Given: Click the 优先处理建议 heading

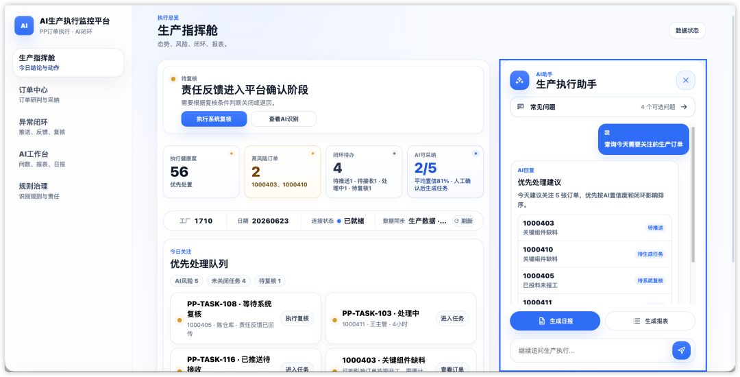Looking at the screenshot, I should [x=539, y=182].
